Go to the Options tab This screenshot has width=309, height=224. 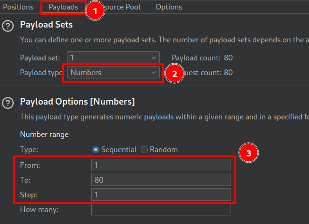(x=169, y=7)
